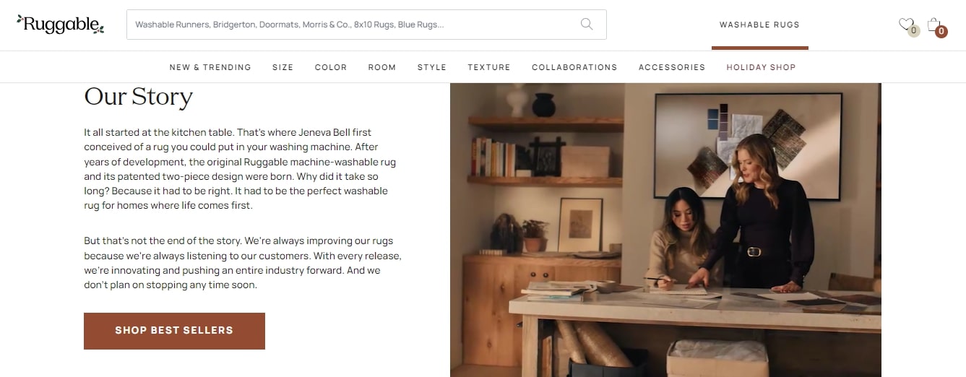Open the shopping bag cart icon
966x377 pixels.
(x=934, y=25)
